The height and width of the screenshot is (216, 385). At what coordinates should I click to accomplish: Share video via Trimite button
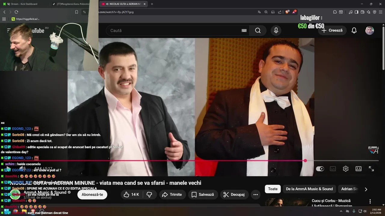pos(172,195)
